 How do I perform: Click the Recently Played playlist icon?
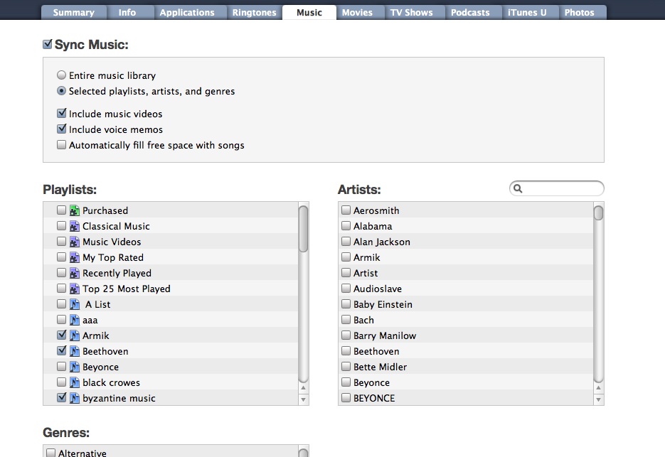click(x=75, y=273)
